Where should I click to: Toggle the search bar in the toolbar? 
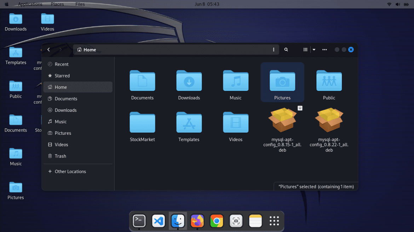coord(286,49)
